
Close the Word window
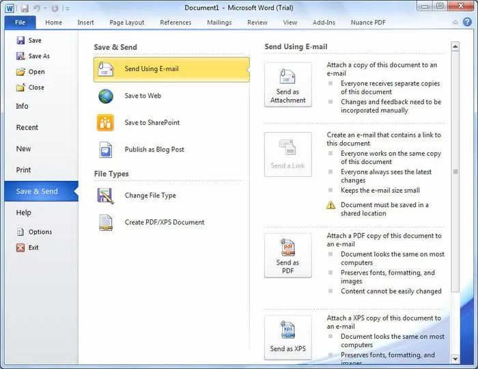pyautogui.click(x=461, y=5)
